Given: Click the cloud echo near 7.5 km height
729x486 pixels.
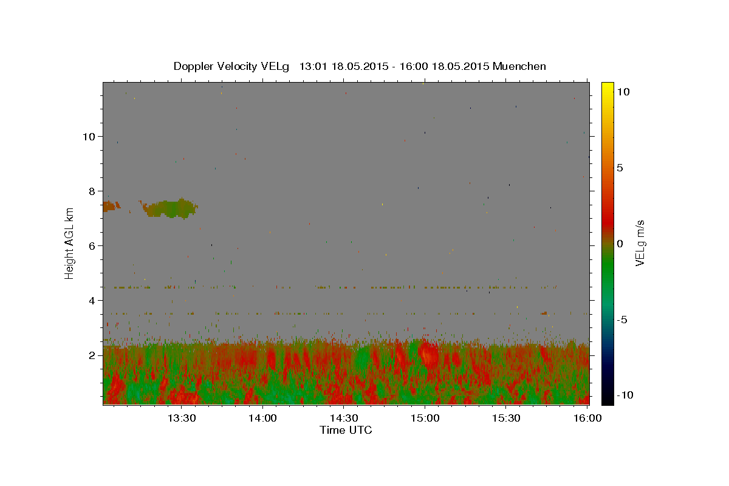Looking at the screenshot, I should [171, 209].
